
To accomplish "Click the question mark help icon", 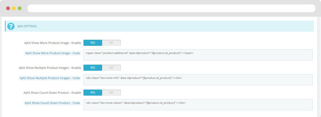I will (x=11, y=26).
